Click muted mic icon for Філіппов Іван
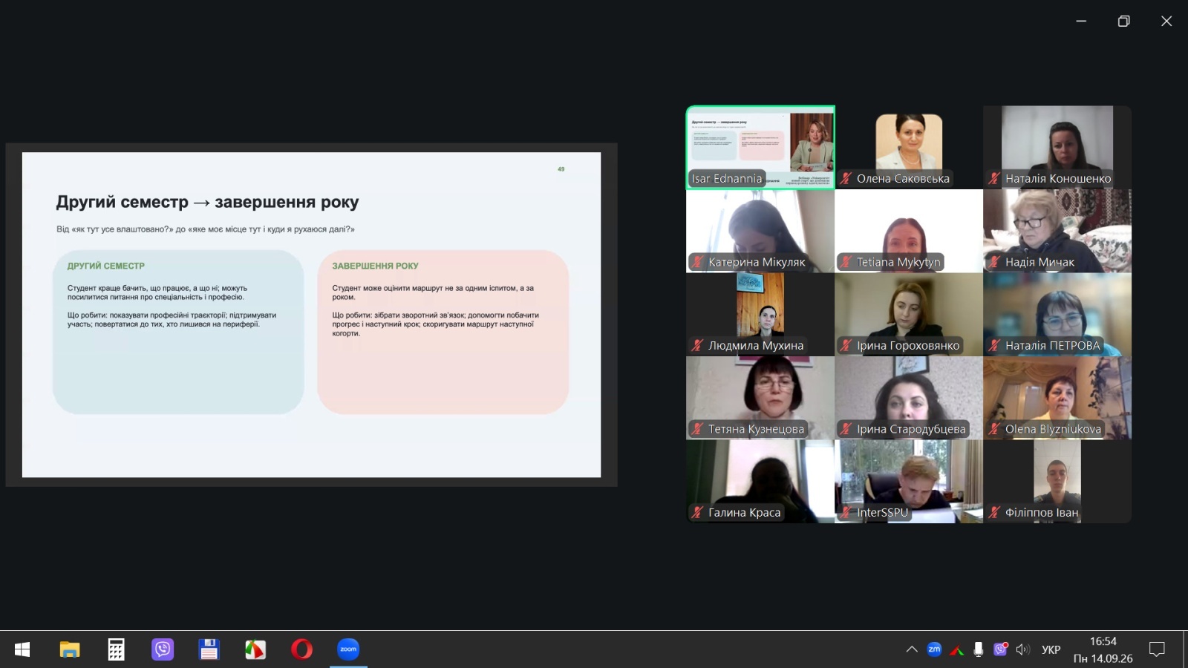Image resolution: width=1188 pixels, height=668 pixels. point(994,512)
